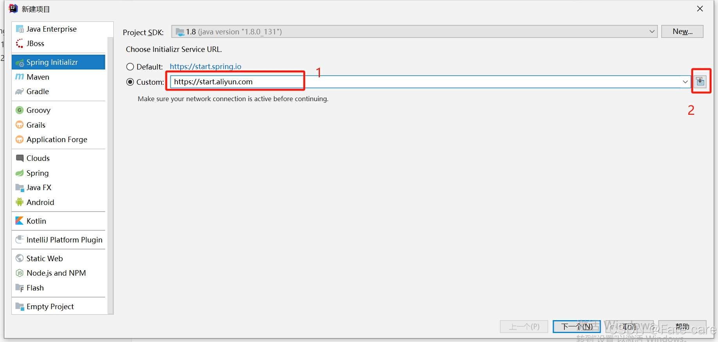Pick Grails from the project types
The width and height of the screenshot is (718, 342).
click(59, 125)
